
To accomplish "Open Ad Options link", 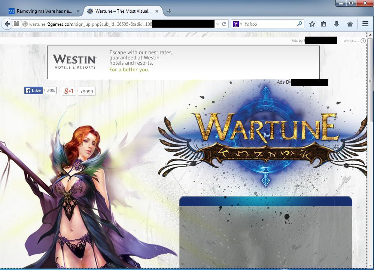I will pyautogui.click(x=351, y=41).
